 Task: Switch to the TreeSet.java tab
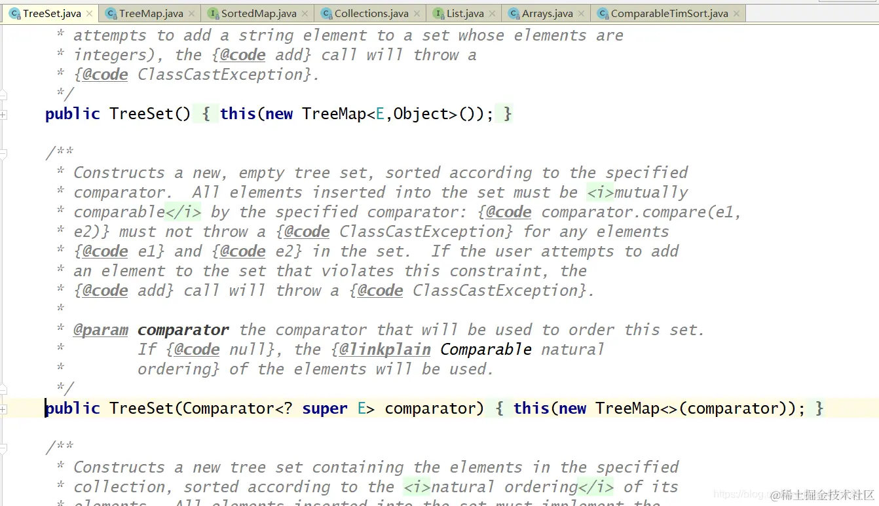pyautogui.click(x=52, y=13)
